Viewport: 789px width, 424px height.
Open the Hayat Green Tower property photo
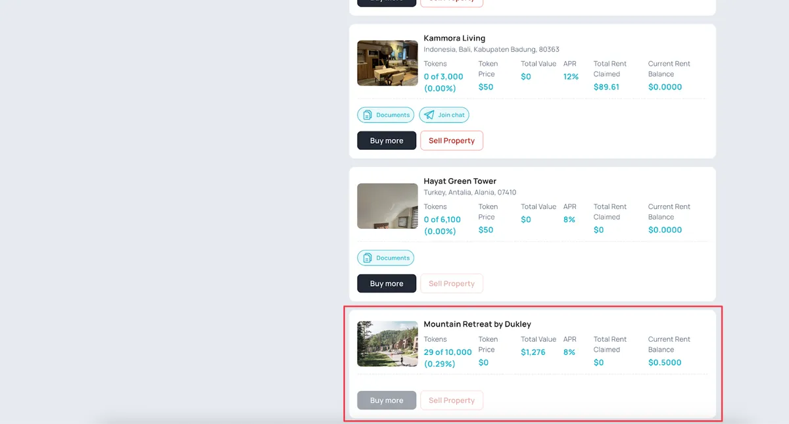click(387, 206)
